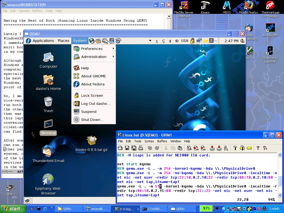Open the Syntax menu in GVIM
The width and height of the screenshot is (284, 213).
149,141
